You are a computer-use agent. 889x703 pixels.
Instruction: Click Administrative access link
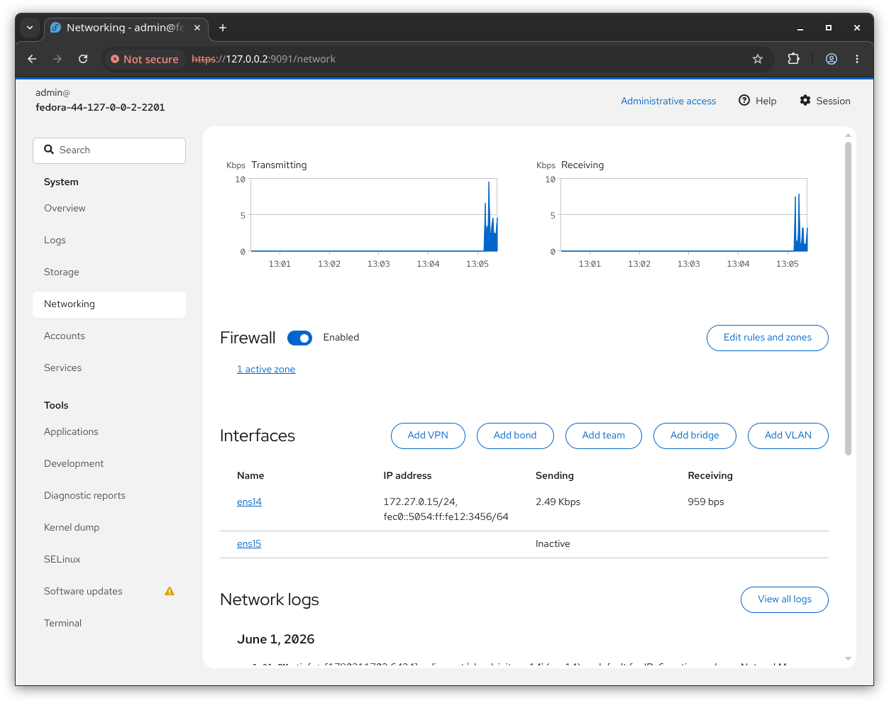(x=668, y=101)
